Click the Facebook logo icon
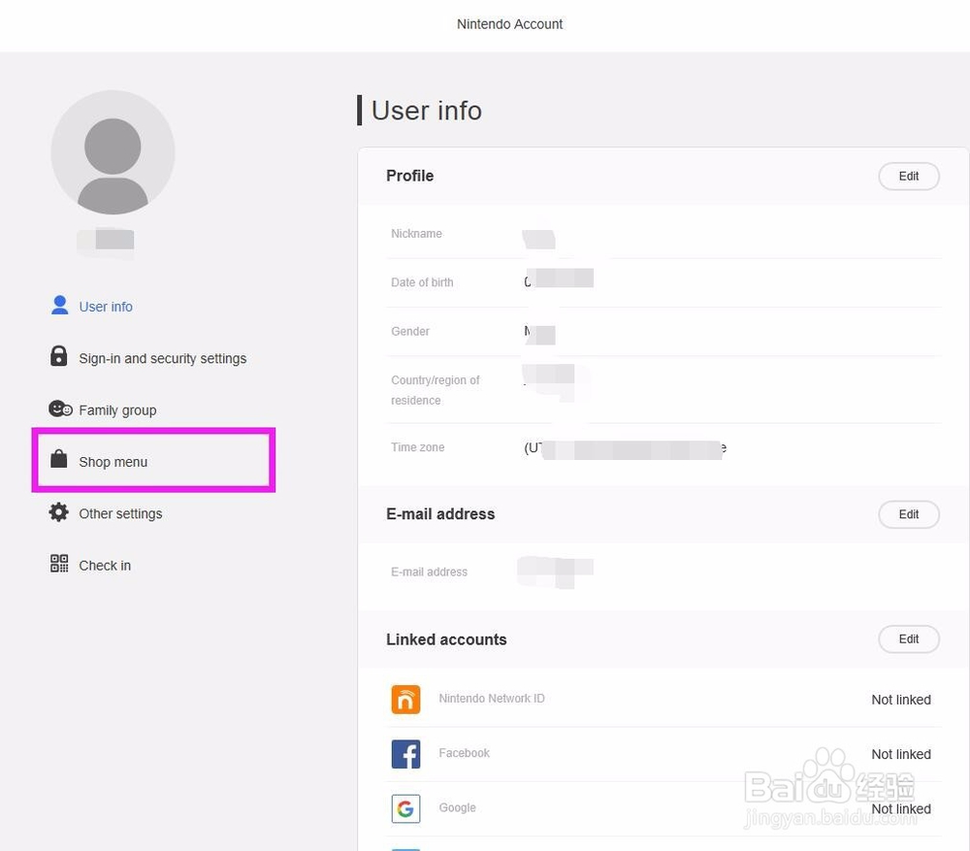Screen dimensions: 970x851 405,754
